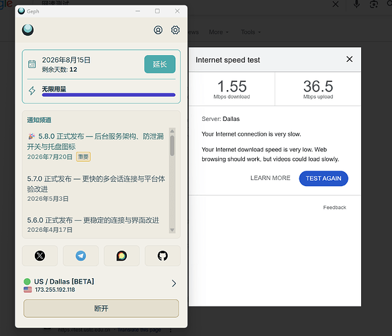Close the Internet speed test panel
The image size is (392, 336).
click(x=350, y=59)
